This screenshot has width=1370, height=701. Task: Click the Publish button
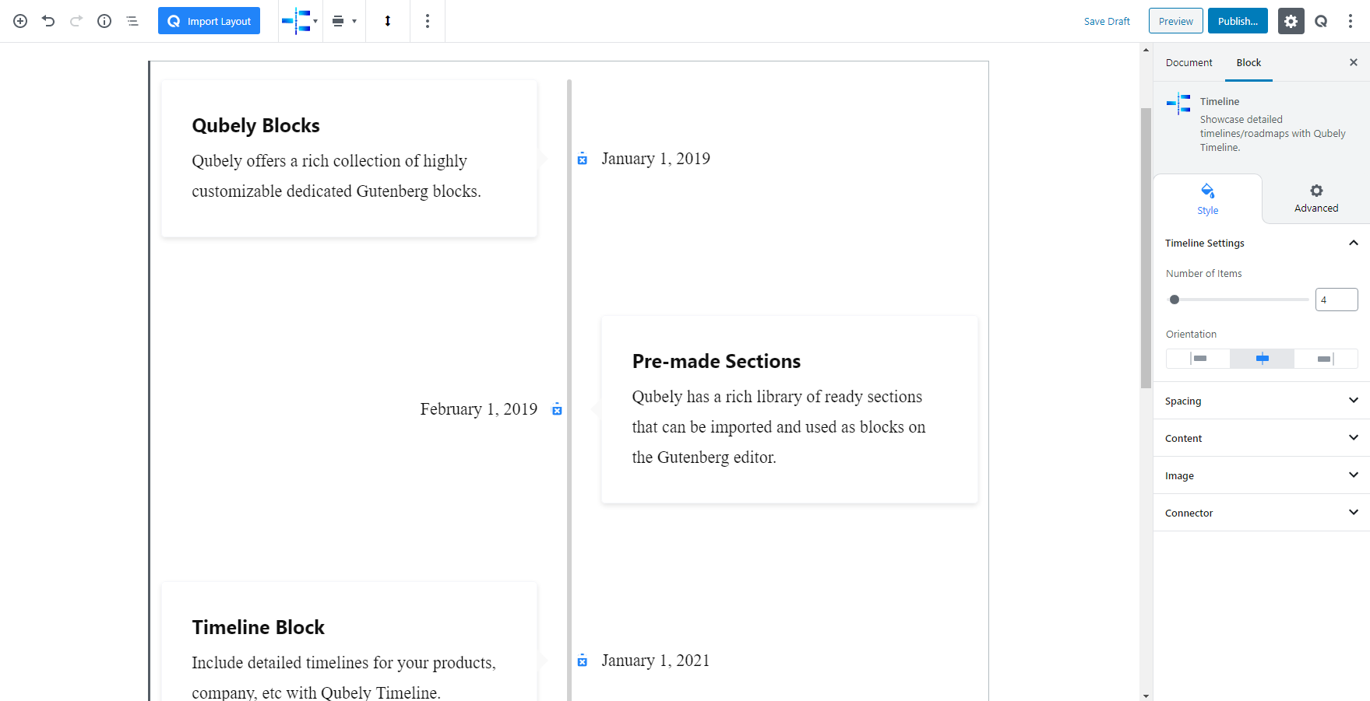coord(1238,21)
